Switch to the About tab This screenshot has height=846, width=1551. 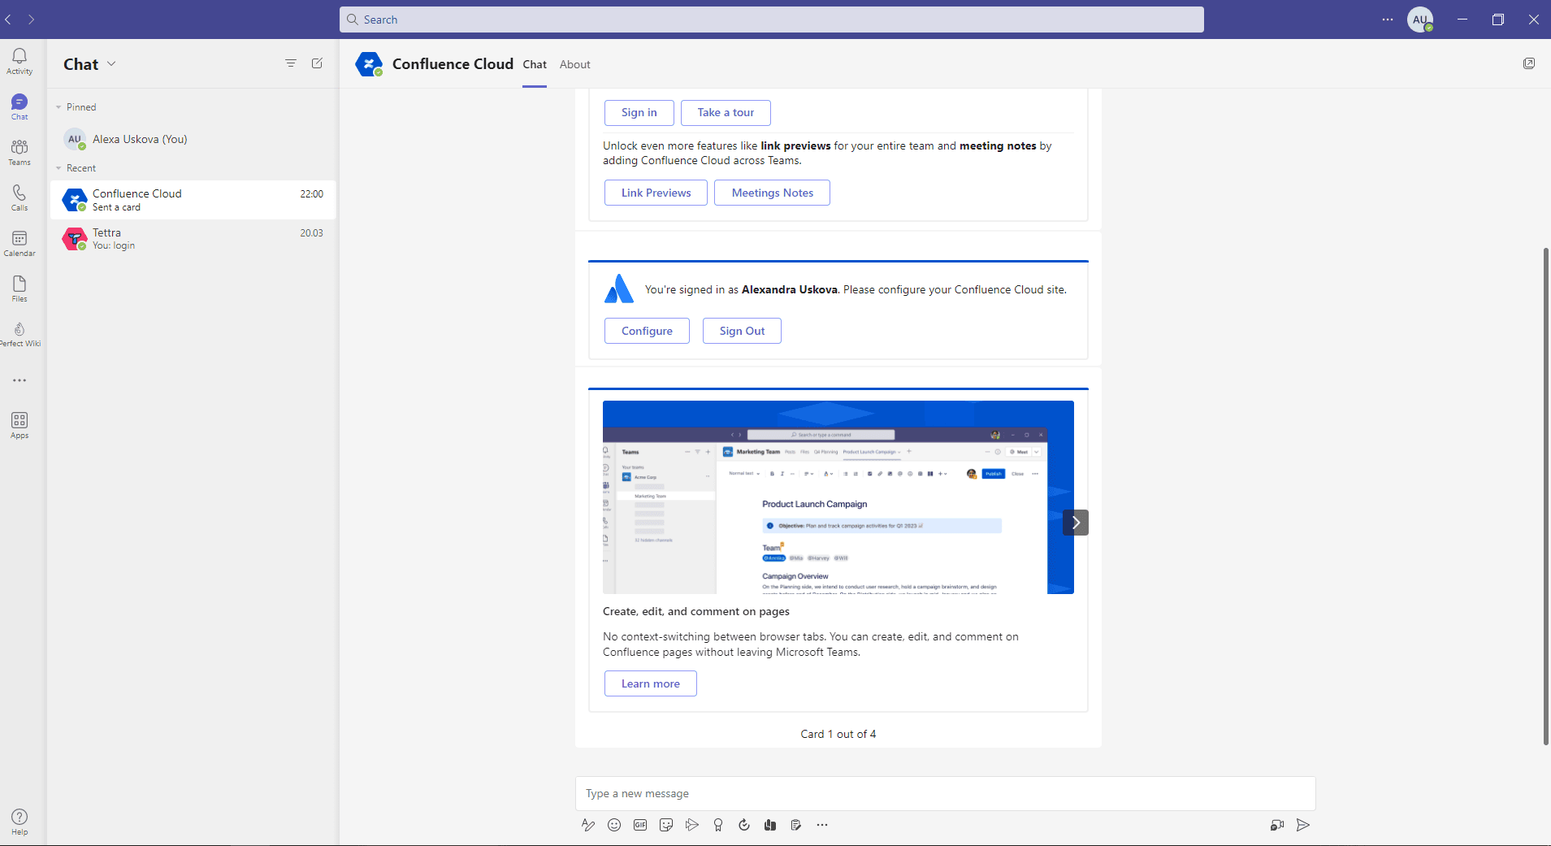click(574, 64)
